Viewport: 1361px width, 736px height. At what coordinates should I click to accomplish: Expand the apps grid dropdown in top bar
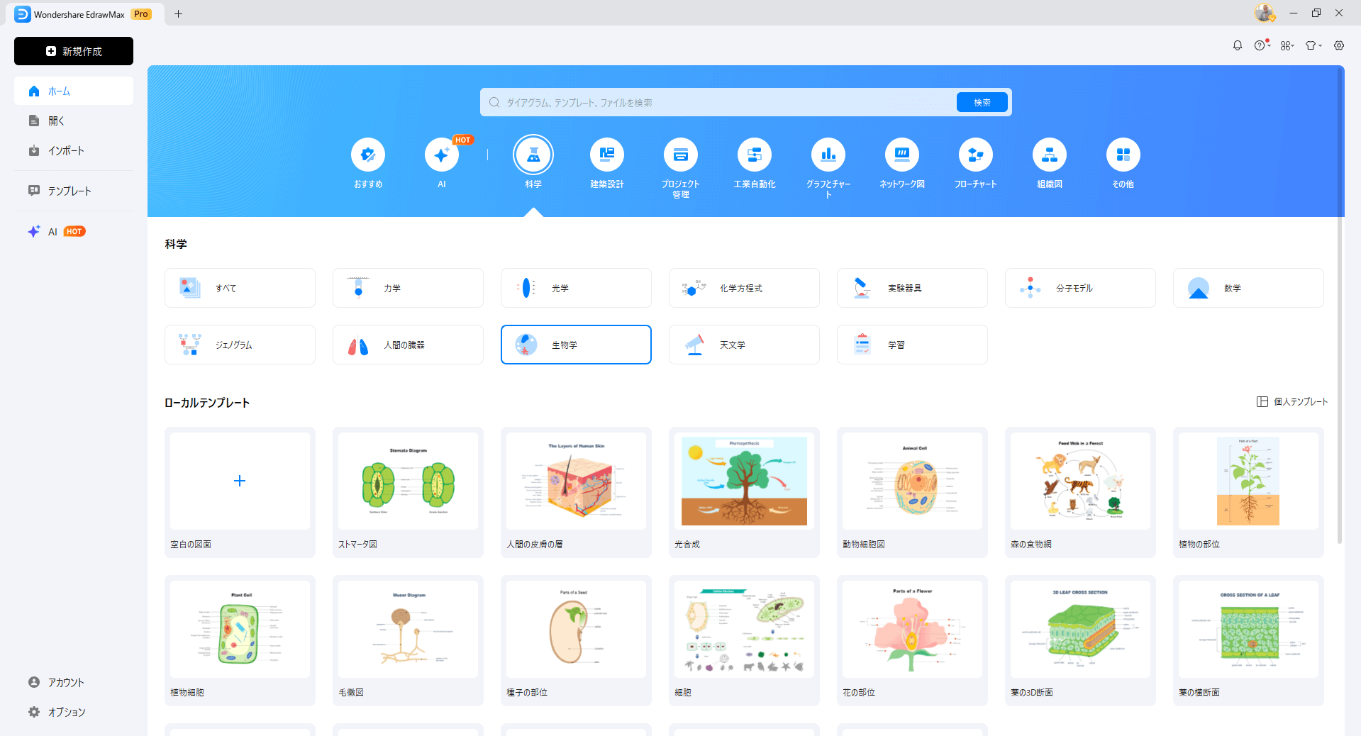click(1287, 45)
